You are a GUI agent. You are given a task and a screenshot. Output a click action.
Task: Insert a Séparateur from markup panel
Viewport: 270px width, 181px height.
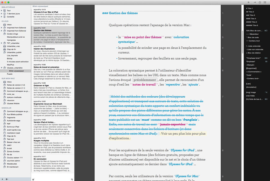point(252,34)
